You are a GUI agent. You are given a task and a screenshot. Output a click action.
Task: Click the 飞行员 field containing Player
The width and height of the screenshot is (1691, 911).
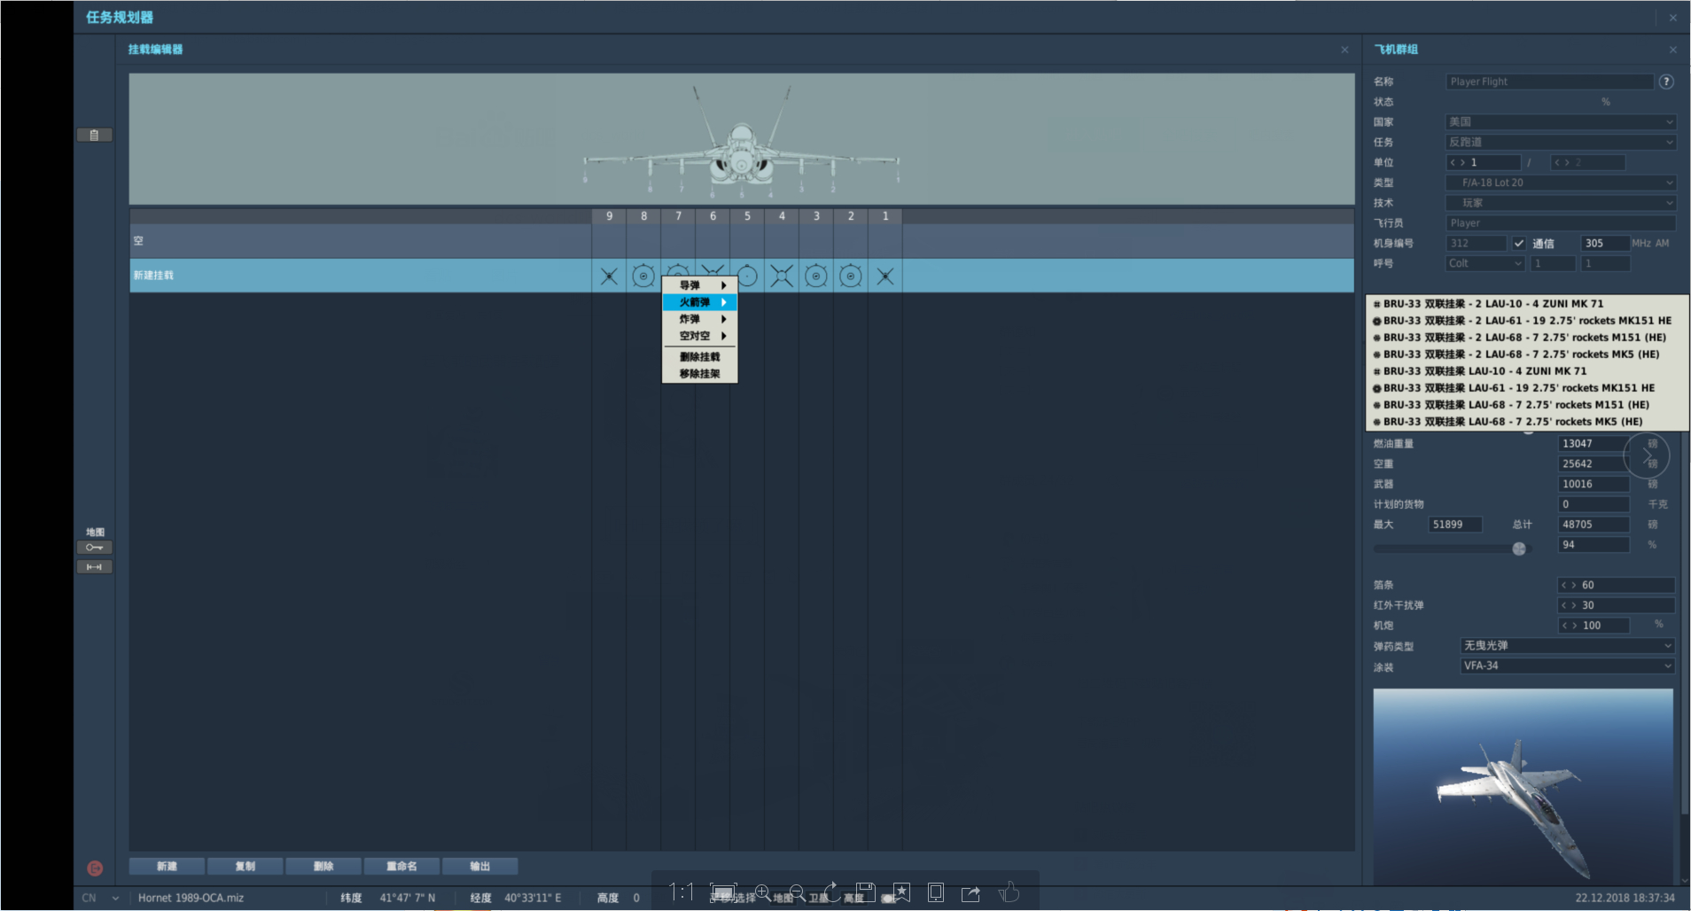point(1561,223)
